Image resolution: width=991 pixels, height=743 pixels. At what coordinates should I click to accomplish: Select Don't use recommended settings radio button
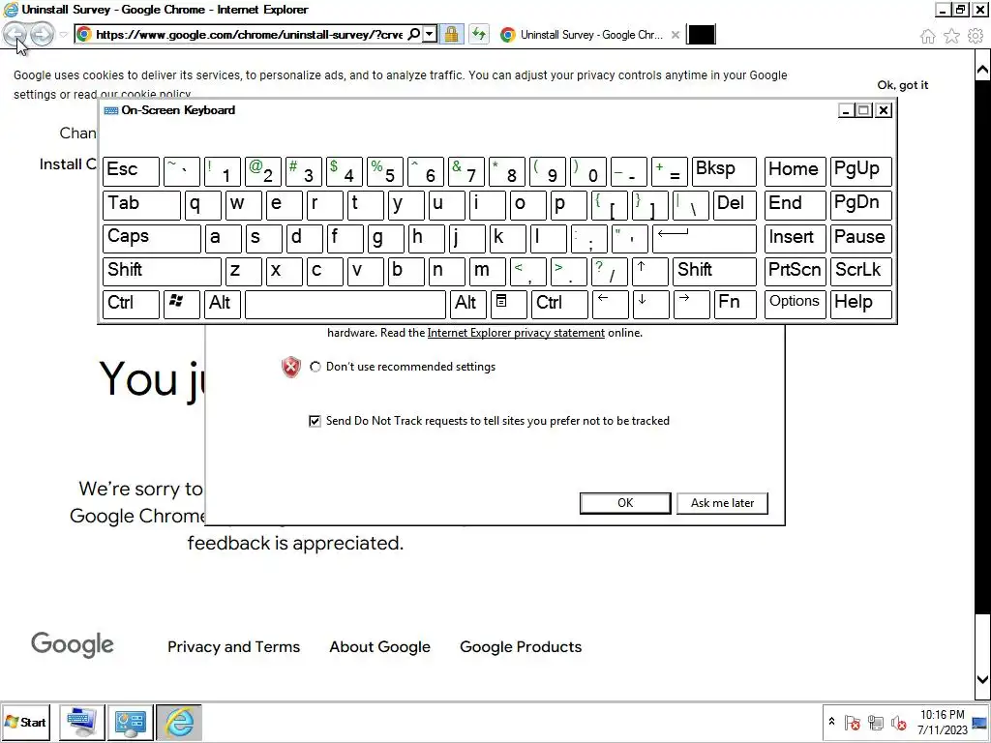[315, 367]
